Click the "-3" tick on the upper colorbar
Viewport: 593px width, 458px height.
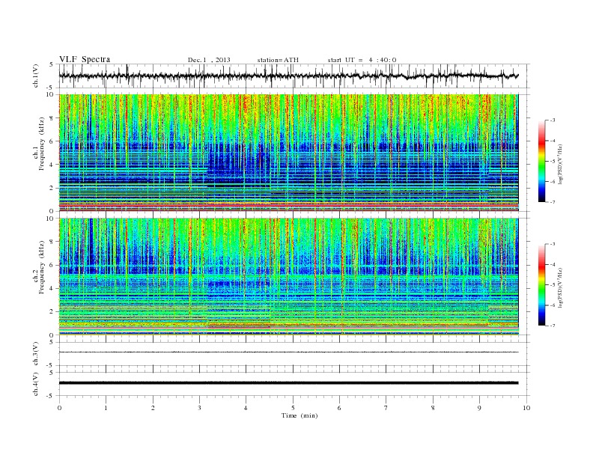point(552,120)
